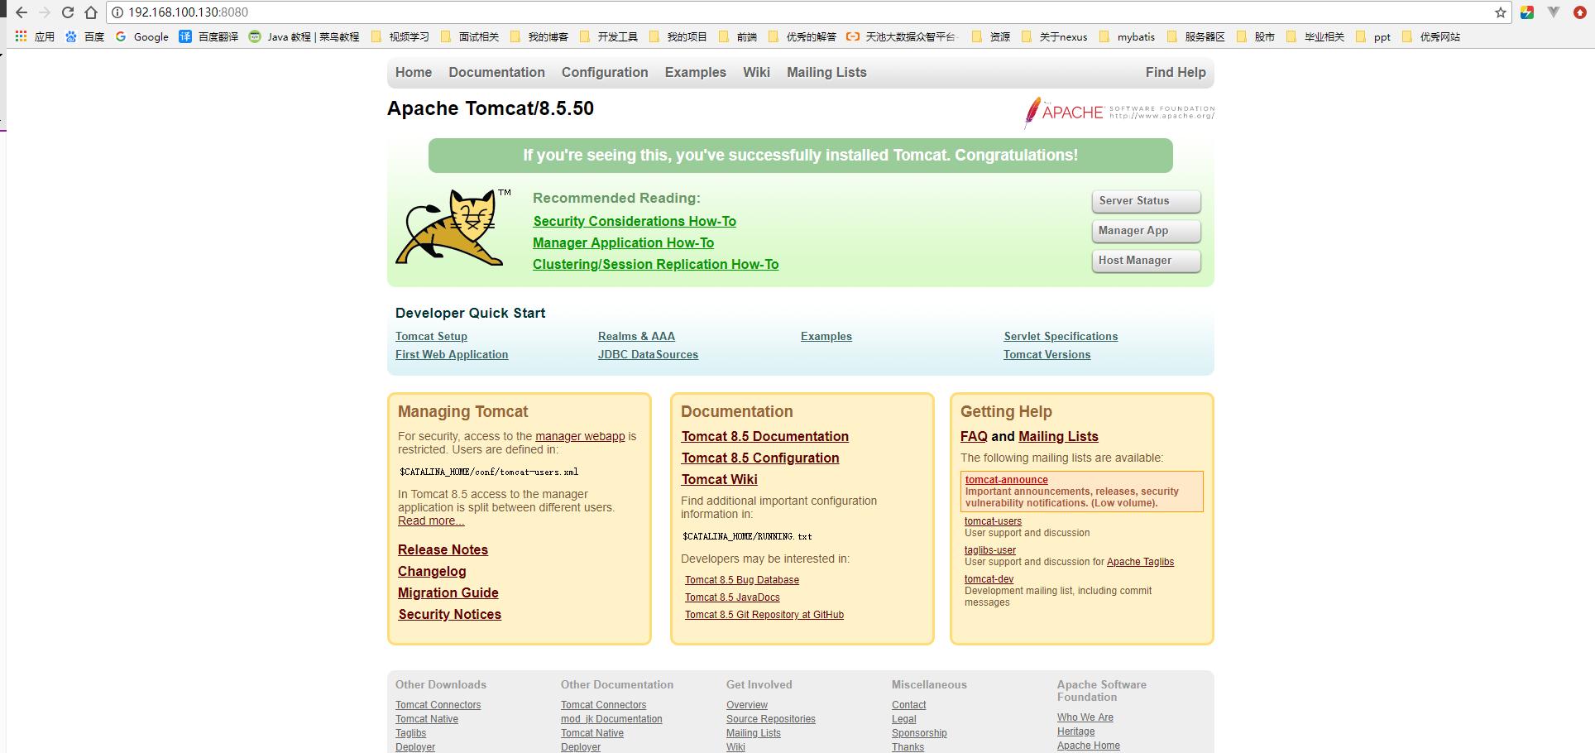Open Home in the Tomcat navigation bar

click(x=414, y=72)
